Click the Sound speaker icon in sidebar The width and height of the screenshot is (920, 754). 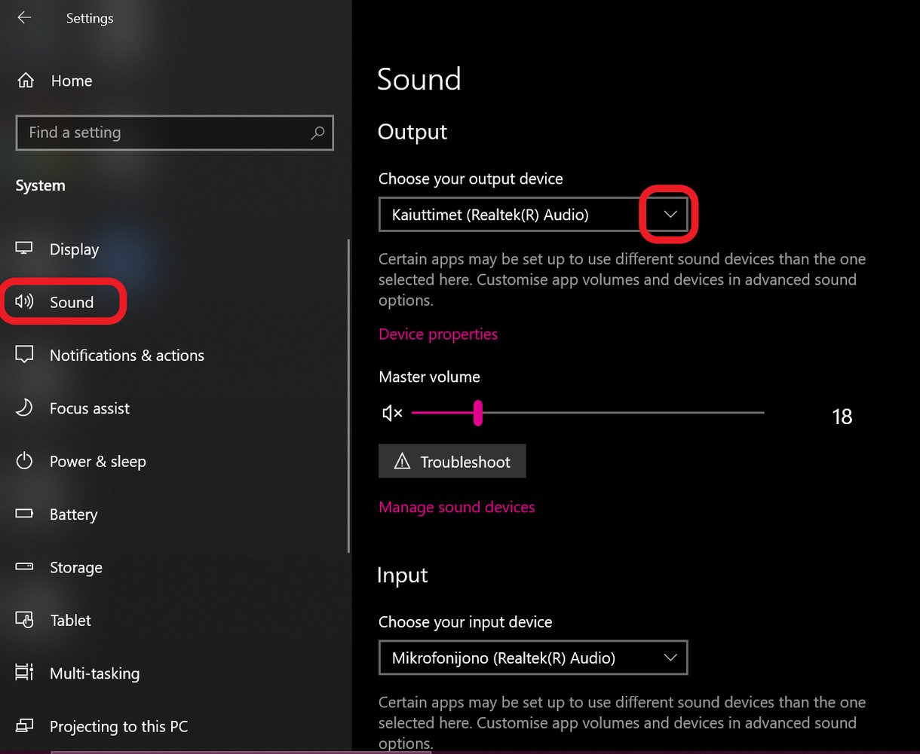pyautogui.click(x=23, y=301)
